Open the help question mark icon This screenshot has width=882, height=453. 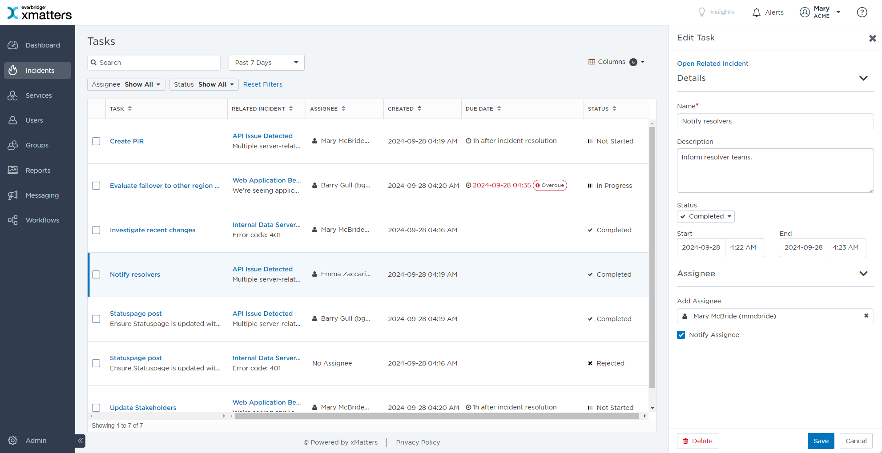862,12
